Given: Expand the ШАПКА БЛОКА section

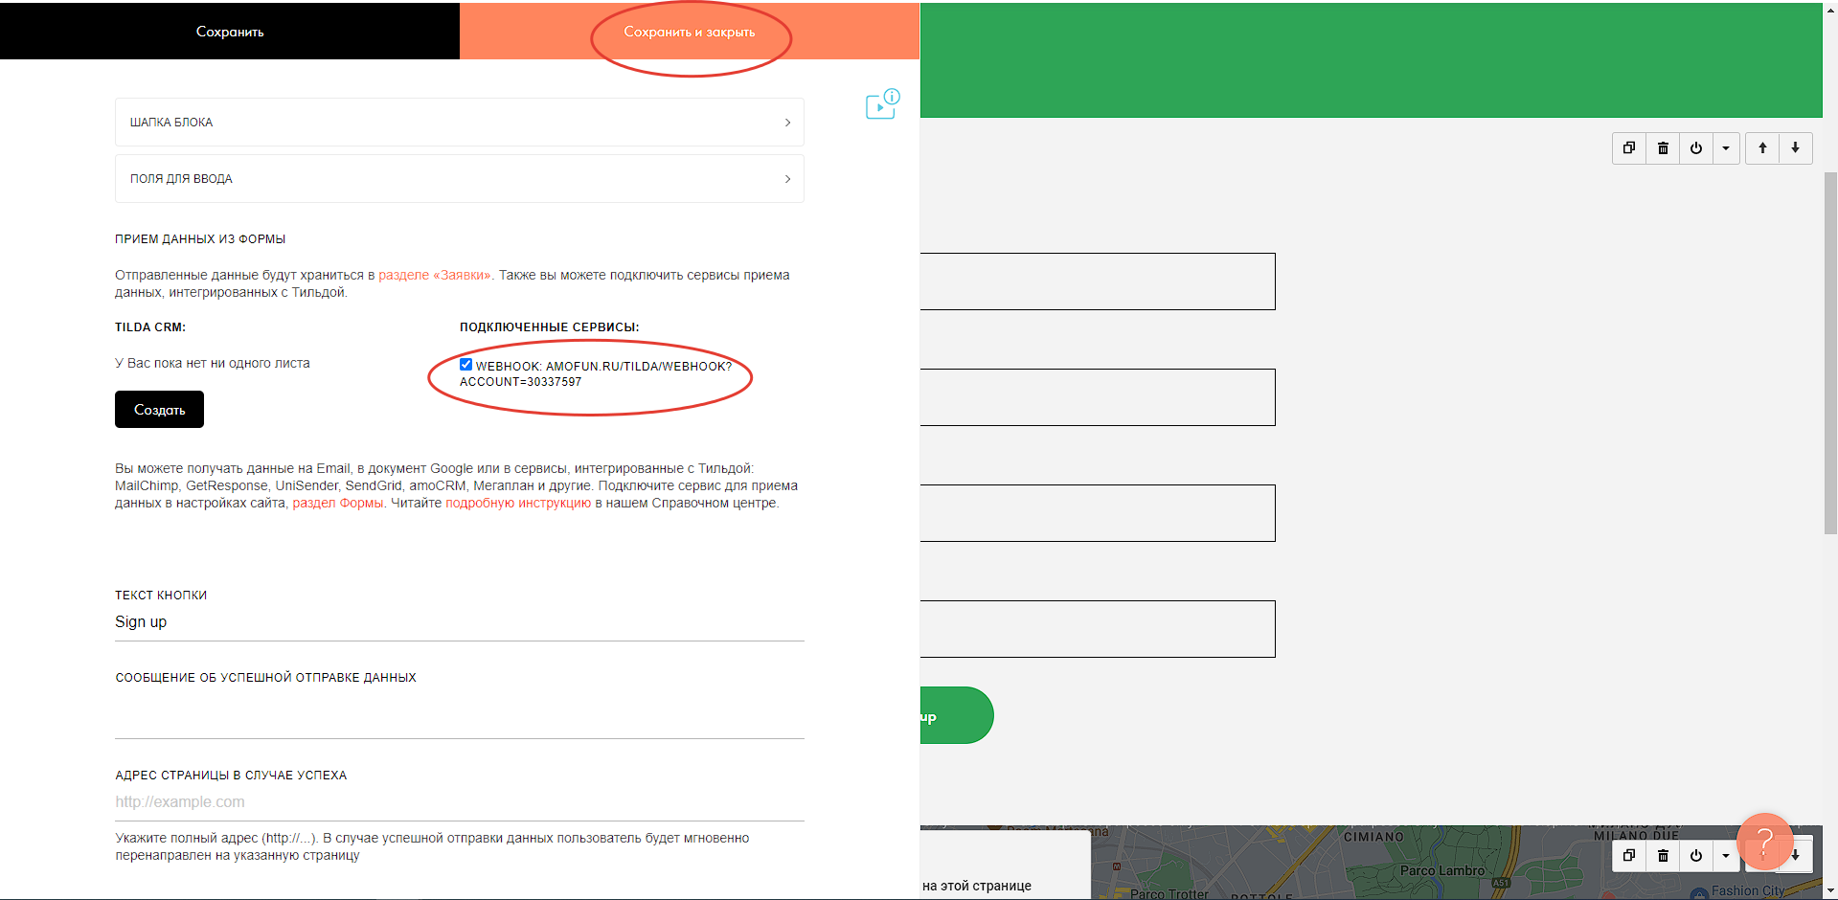Looking at the screenshot, I should coord(459,123).
